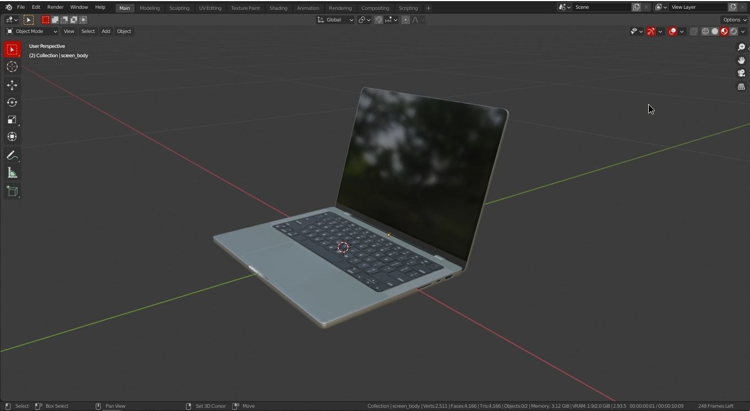Screen dimensions: 750x411
Task: Select the Select Box tool in toolbar
Action: (x=12, y=50)
